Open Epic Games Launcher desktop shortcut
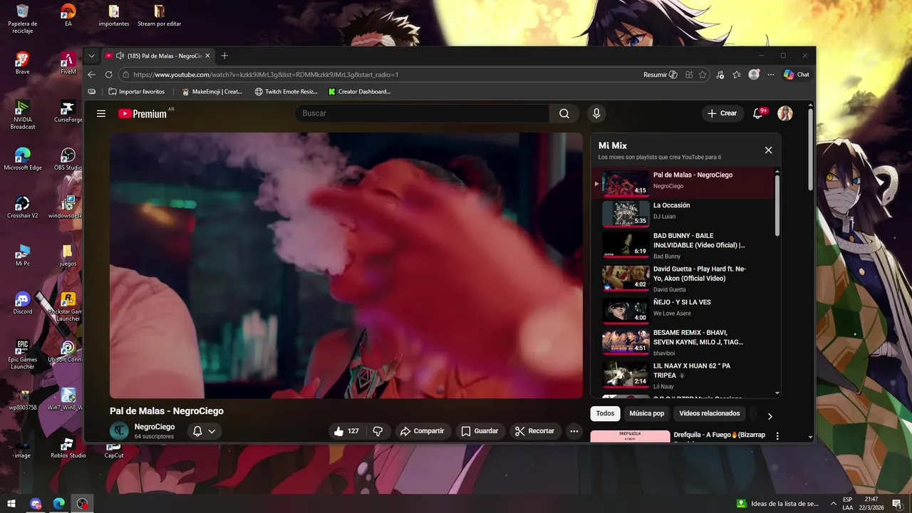 pyautogui.click(x=23, y=355)
